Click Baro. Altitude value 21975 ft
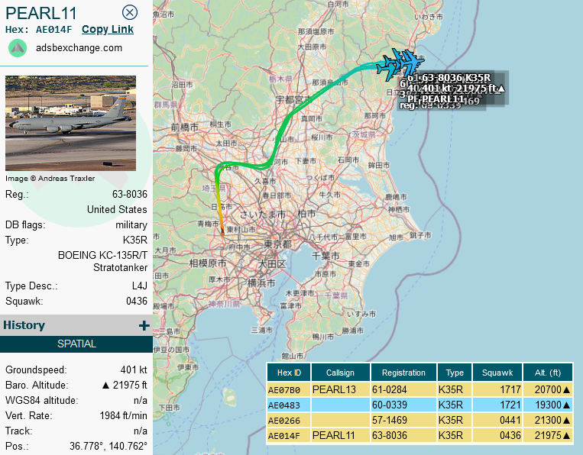The image size is (583, 455). (x=125, y=386)
